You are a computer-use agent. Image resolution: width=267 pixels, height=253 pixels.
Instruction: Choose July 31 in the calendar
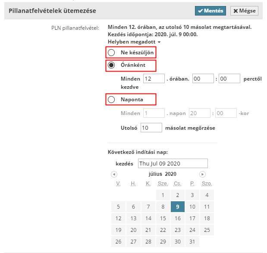point(192,242)
